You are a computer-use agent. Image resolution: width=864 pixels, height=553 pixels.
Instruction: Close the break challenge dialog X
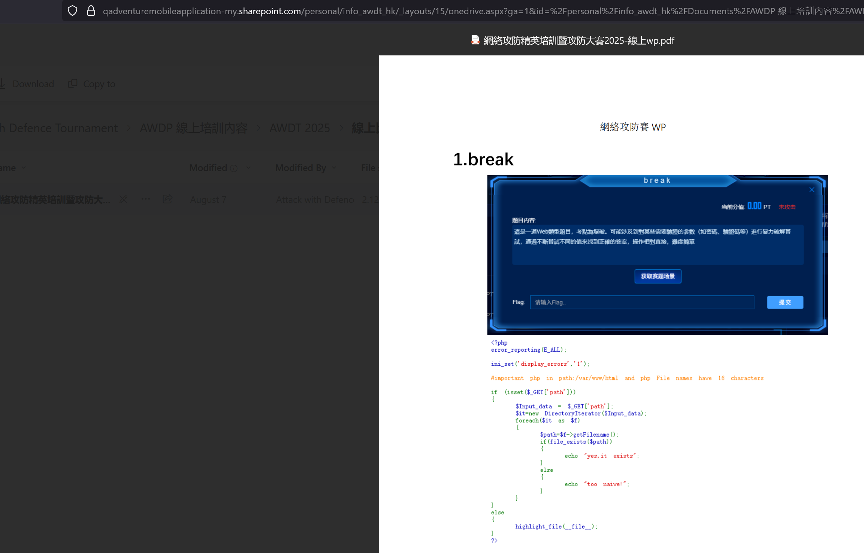[x=812, y=190]
